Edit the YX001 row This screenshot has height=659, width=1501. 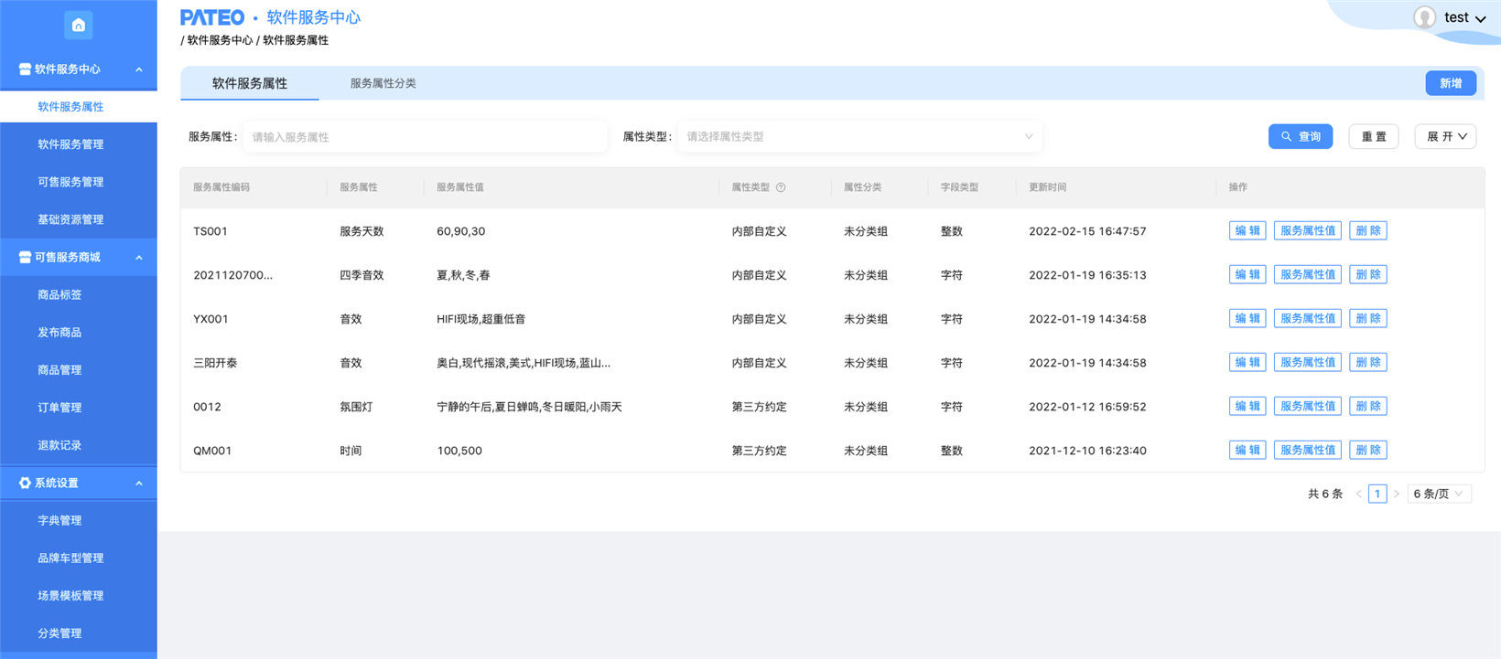(1247, 319)
